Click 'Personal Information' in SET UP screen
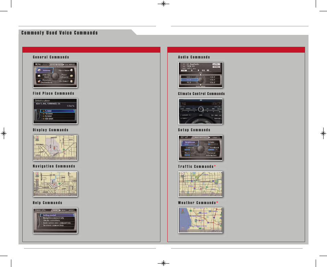This screenshot has height=267, width=327. [211, 154]
